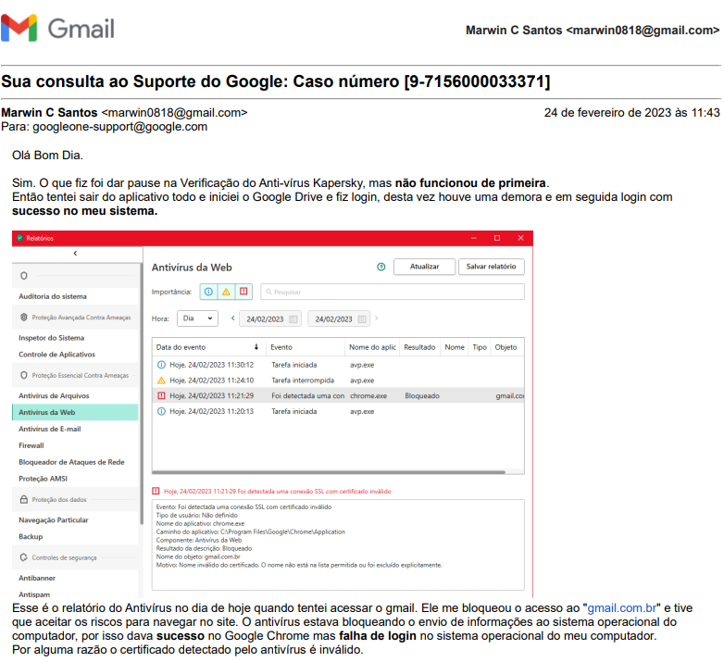Click Proteção Avançada Contra Ameaças section shield icon
Screen dimensions: 724x662
click(x=23, y=318)
